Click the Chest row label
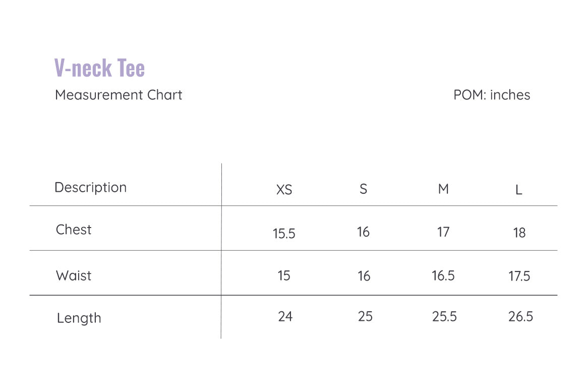Image resolution: width=585 pixels, height=390 pixels. tap(74, 230)
